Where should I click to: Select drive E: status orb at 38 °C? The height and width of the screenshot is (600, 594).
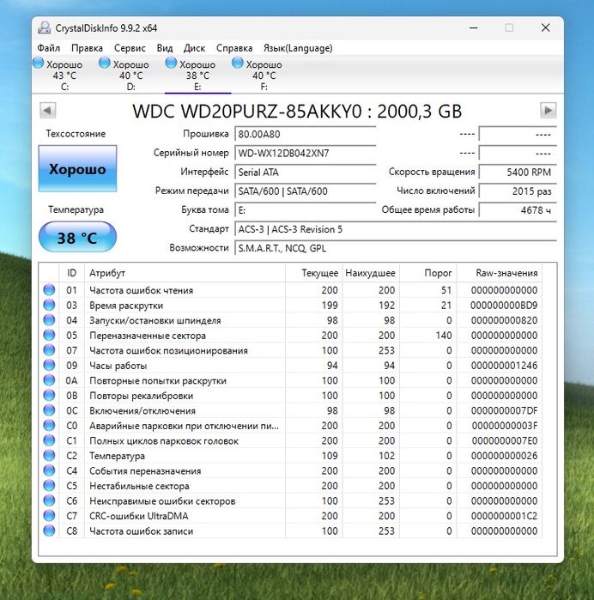(171, 63)
